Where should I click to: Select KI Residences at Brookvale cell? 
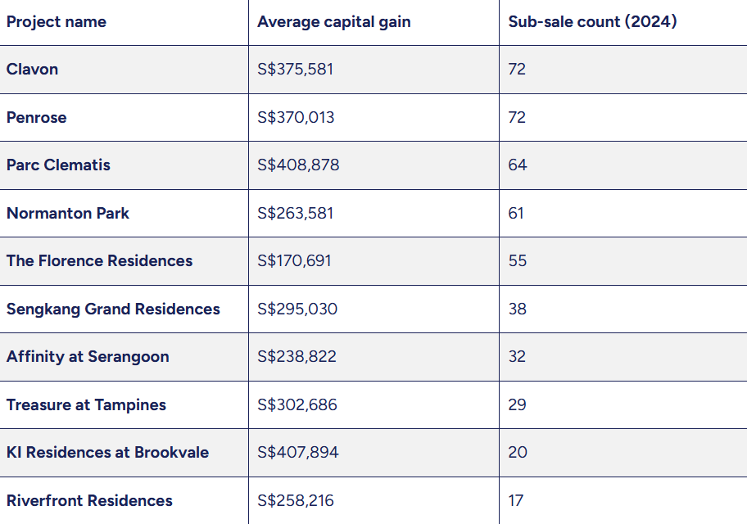(107, 453)
